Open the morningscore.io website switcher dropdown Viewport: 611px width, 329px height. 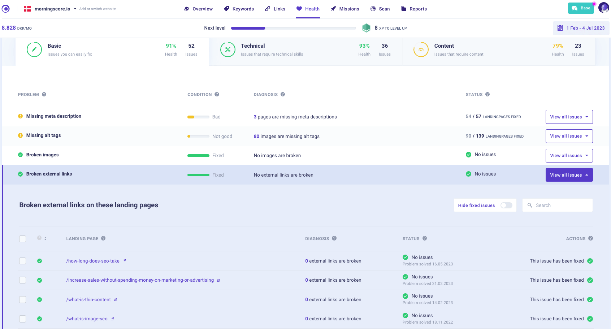[75, 9]
